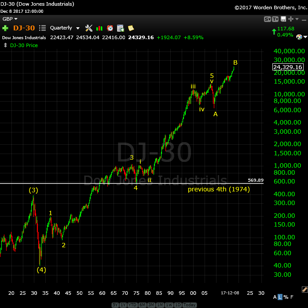Select the 1M range button
308x308 pixels.
point(160,304)
